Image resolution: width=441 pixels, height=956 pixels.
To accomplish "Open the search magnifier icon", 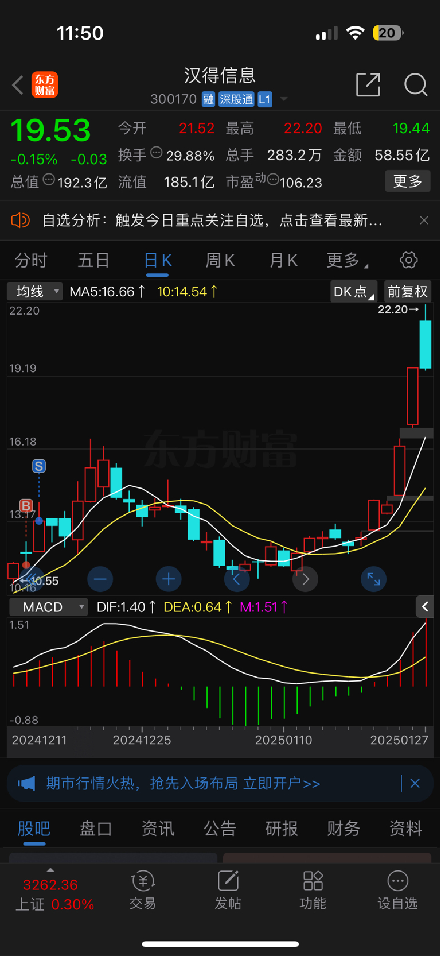I will pos(416,85).
